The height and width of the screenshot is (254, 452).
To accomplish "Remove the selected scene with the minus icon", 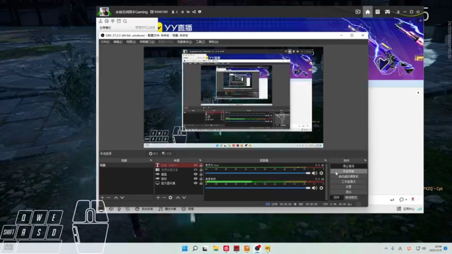I will (x=108, y=198).
